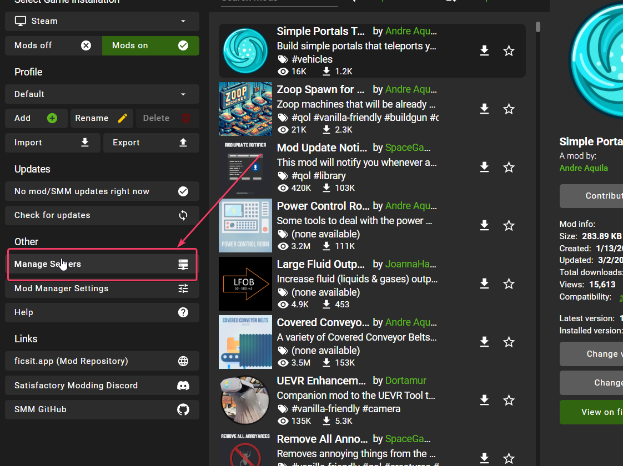Star the Power Control Room mod
Viewport: 623px width, 466px height.
(x=509, y=226)
